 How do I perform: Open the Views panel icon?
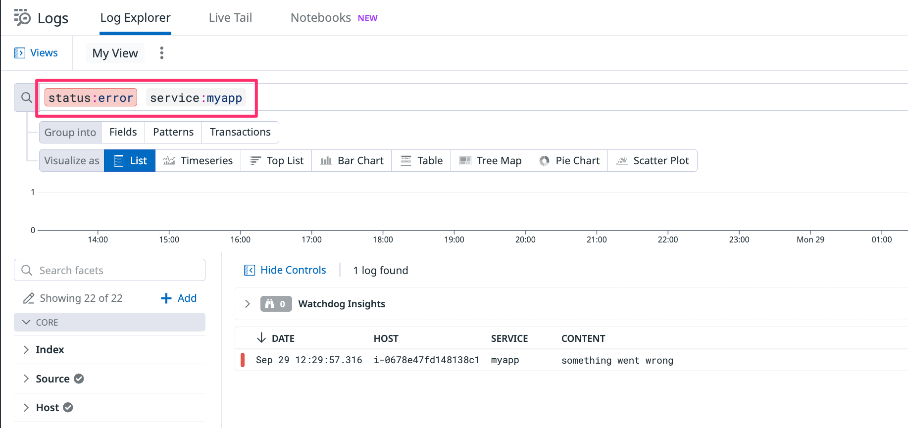point(20,53)
